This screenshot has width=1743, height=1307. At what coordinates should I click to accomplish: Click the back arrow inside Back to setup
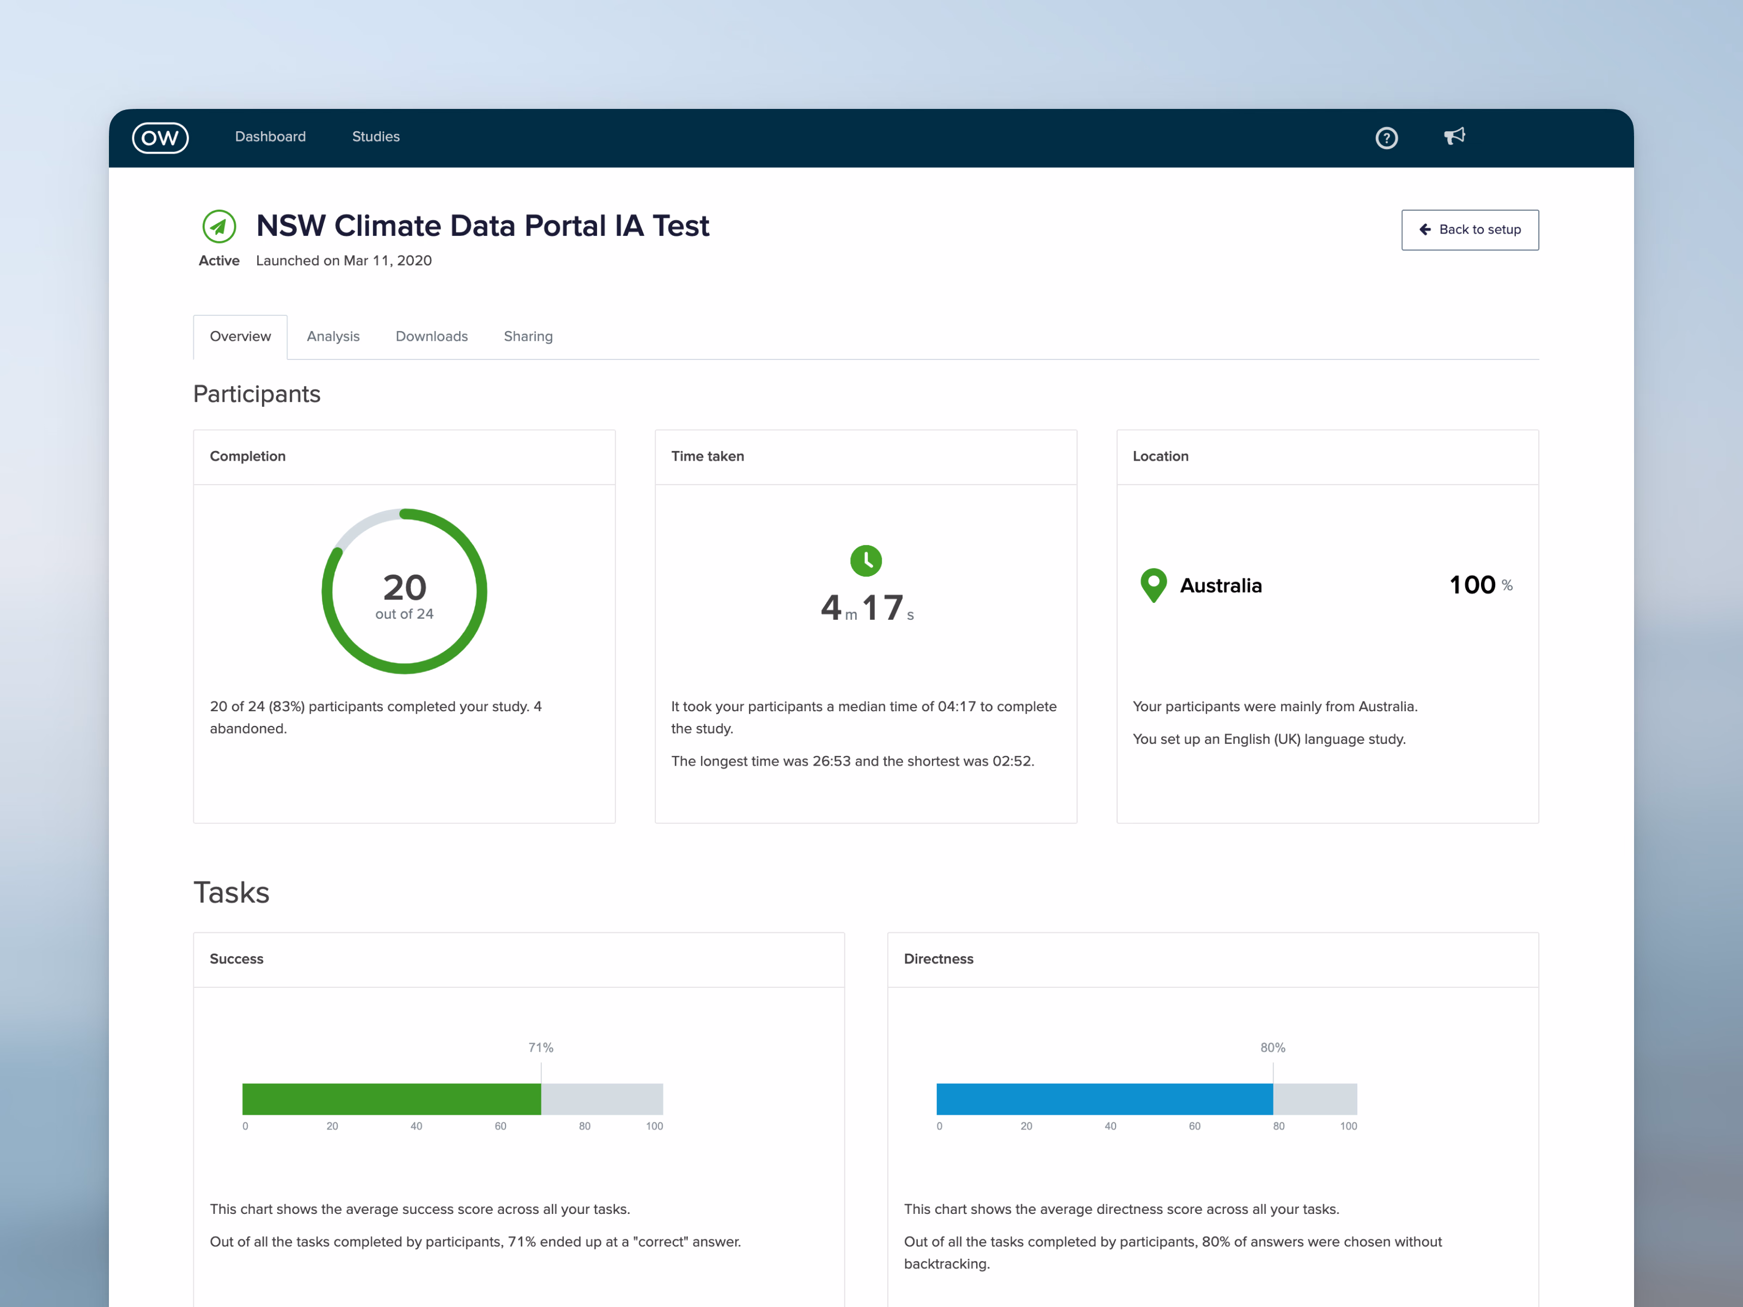tap(1425, 229)
